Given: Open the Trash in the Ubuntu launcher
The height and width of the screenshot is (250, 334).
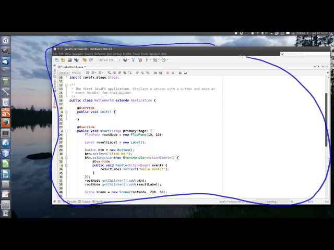Looking at the screenshot, I should click(6, 213).
